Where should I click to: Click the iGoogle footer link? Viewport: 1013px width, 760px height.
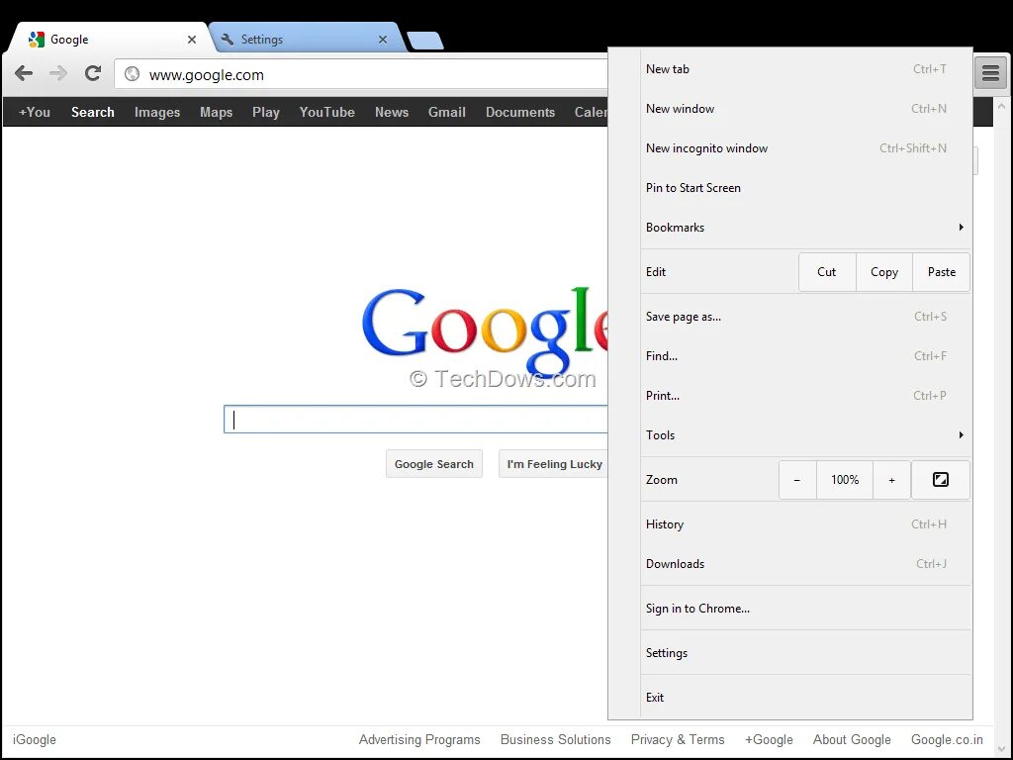pyautogui.click(x=35, y=739)
